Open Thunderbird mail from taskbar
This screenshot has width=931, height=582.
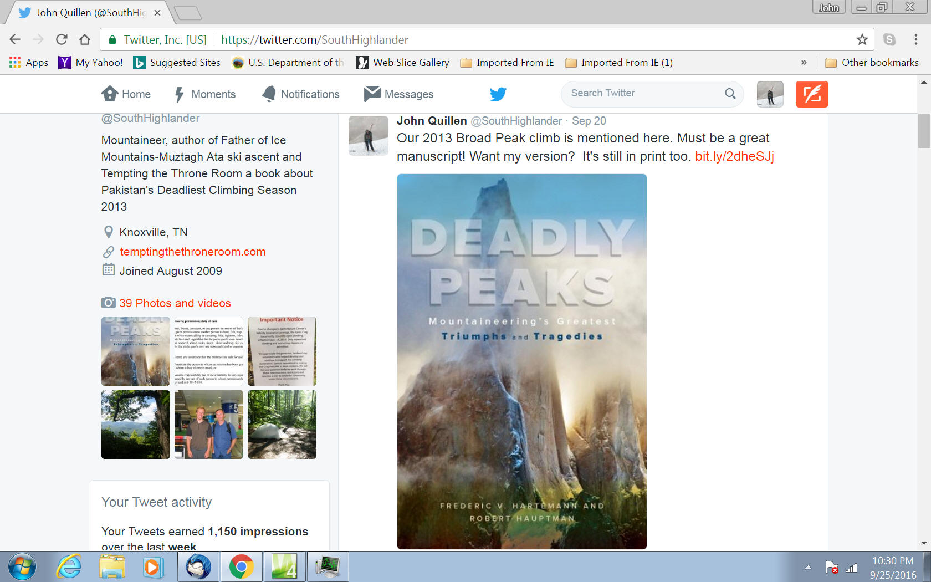point(198,567)
